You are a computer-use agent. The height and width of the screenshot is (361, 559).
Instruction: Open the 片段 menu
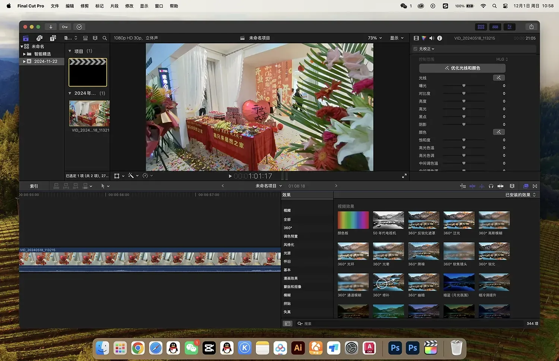click(x=114, y=6)
